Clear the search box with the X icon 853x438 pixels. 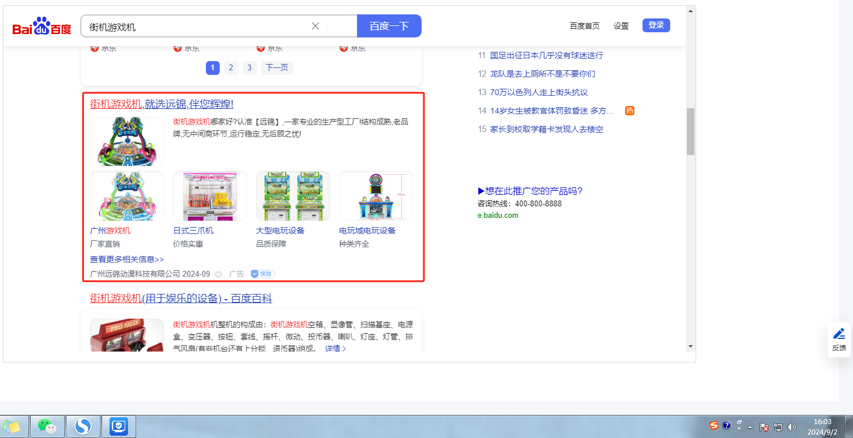(x=315, y=26)
